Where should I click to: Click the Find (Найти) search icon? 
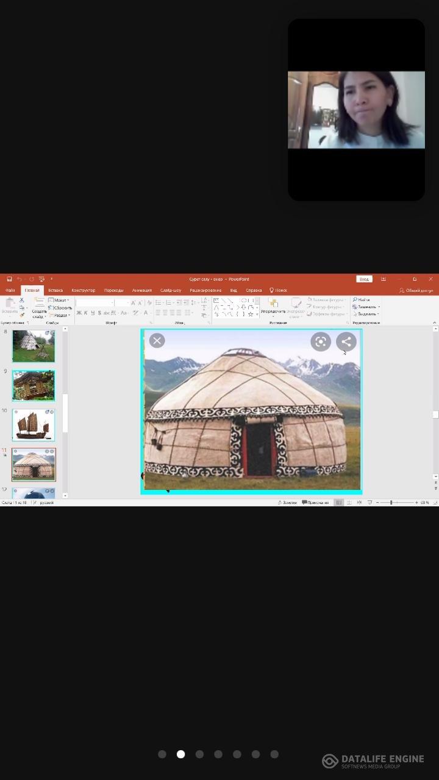tap(355, 300)
